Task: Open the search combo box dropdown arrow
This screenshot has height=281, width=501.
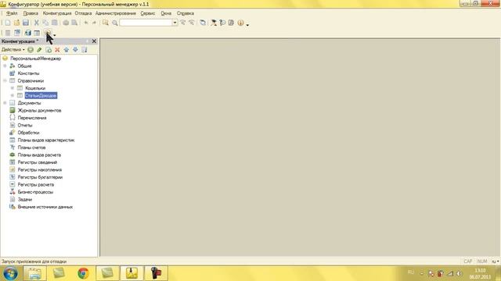Action: (175, 23)
